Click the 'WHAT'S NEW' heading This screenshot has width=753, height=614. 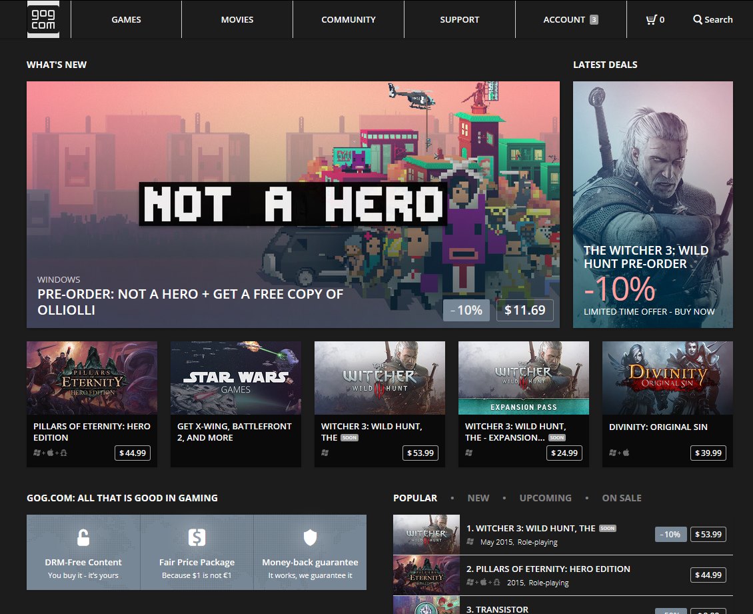[57, 65]
